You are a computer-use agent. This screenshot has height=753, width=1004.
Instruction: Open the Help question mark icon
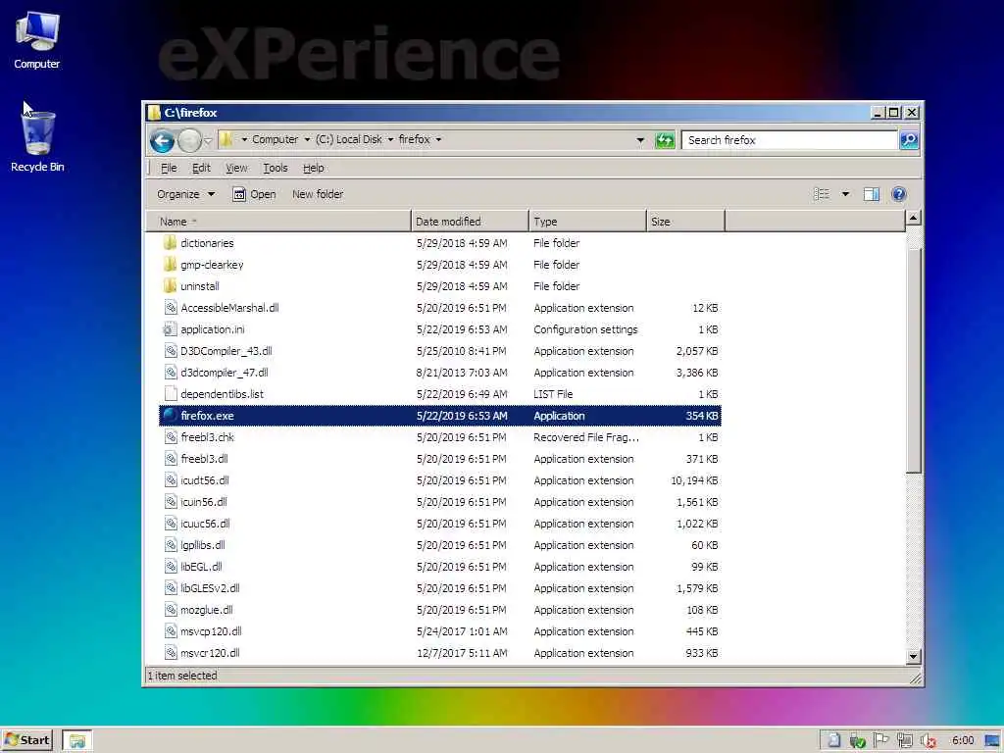click(898, 194)
